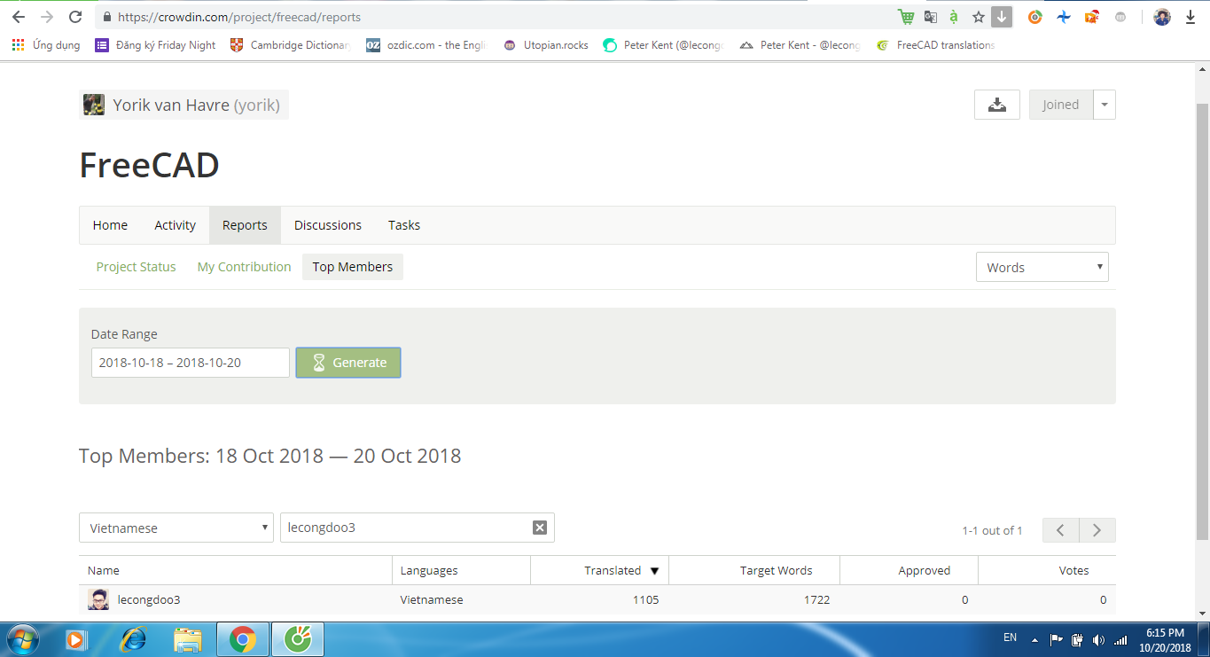Switch to Home tab
The height and width of the screenshot is (657, 1210).
[x=110, y=225]
